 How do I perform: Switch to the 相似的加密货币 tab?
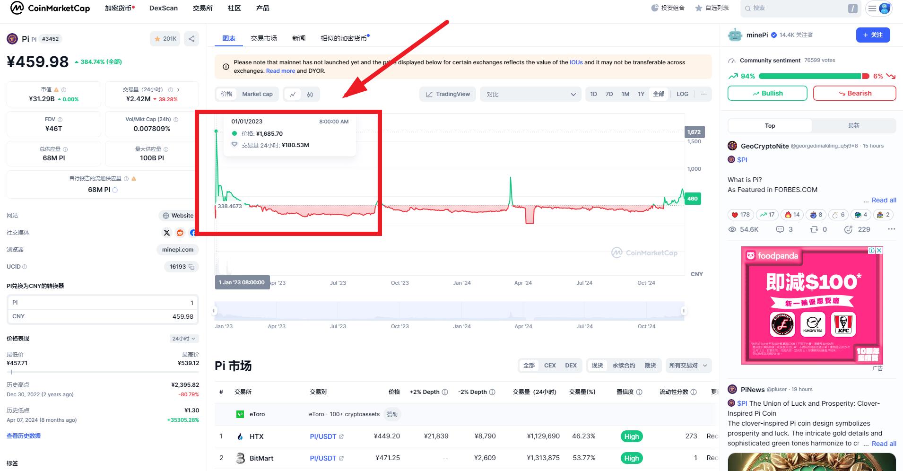click(x=345, y=38)
